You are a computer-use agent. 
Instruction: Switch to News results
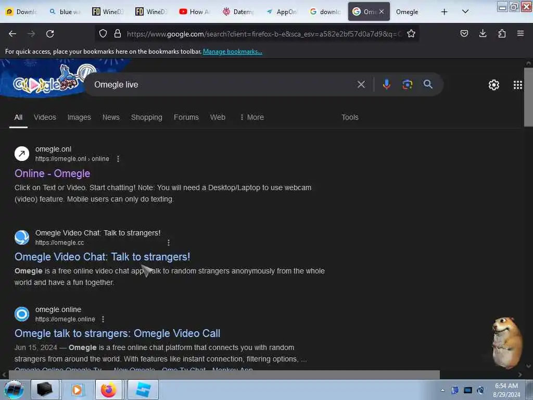pyautogui.click(x=111, y=117)
